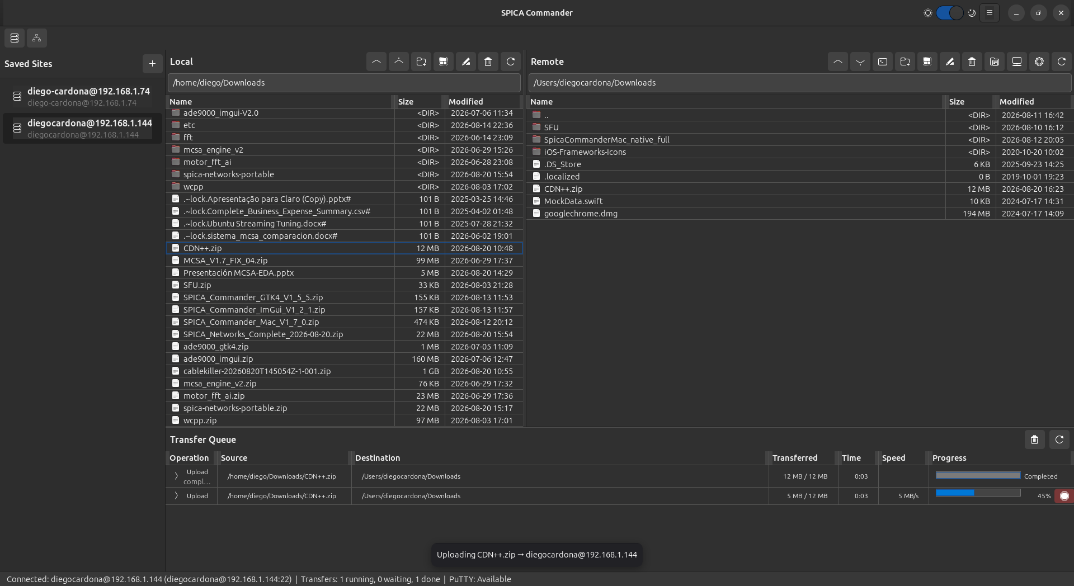Viewport: 1074px width, 586px height.
Task: Select remote folder SpicaCommanderMac_native_full
Action: 800,140
